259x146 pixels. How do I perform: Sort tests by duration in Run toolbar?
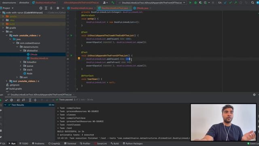click(23, 100)
